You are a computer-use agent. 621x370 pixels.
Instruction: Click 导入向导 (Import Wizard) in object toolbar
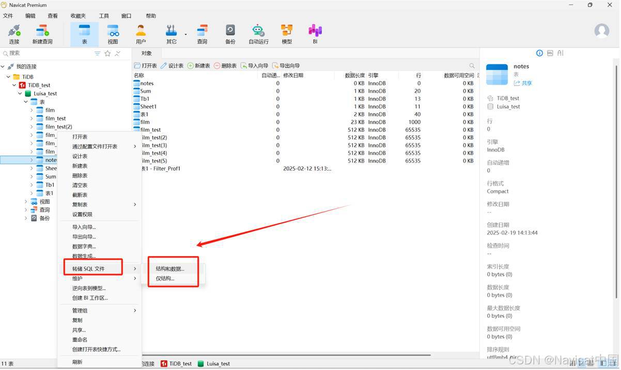coord(255,66)
